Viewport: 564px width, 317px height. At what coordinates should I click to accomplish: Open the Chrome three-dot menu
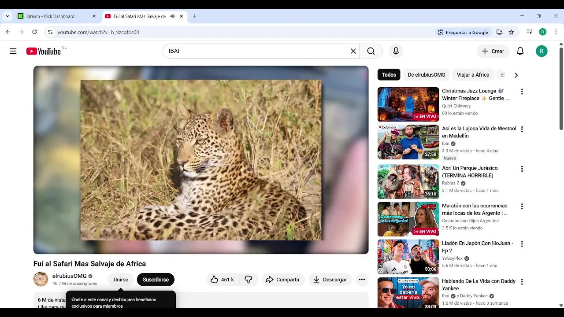tap(555, 32)
